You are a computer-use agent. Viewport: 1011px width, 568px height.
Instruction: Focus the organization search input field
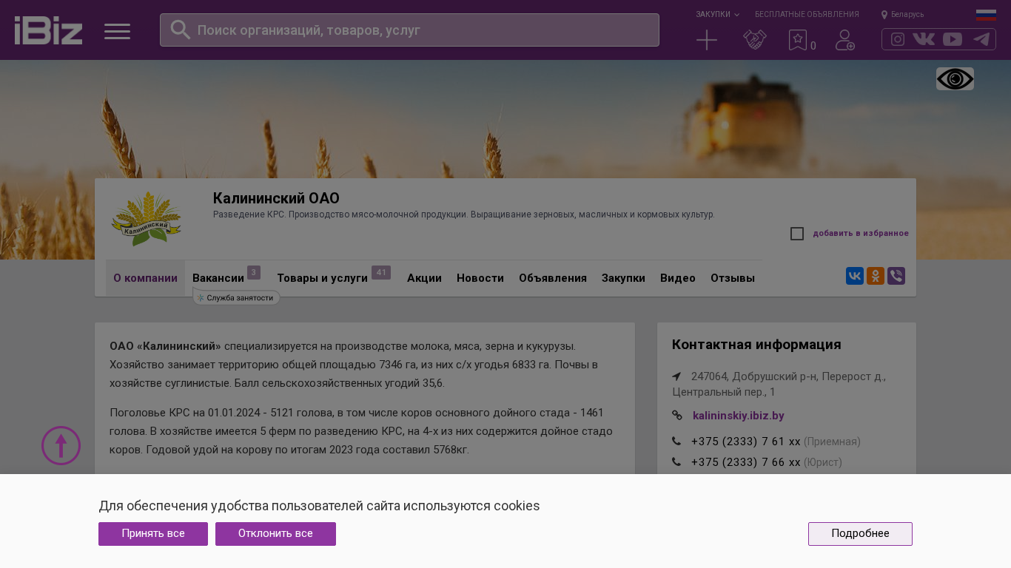pyautogui.click(x=409, y=30)
